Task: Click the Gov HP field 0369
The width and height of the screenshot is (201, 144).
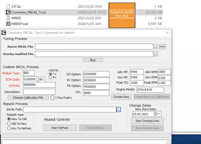Action: [x=137, y=77]
